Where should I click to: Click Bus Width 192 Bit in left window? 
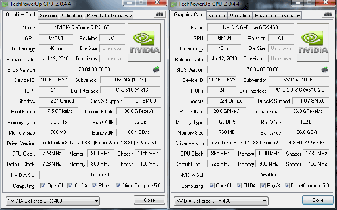coord(139,122)
